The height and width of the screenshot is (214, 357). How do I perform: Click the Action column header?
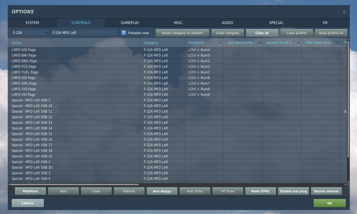coord(74,43)
